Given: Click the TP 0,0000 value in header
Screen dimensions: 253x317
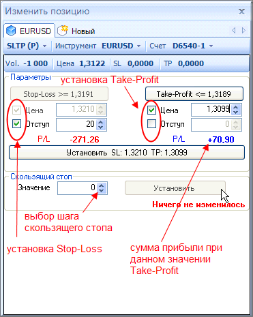Looking at the screenshot, I should 191,63.
